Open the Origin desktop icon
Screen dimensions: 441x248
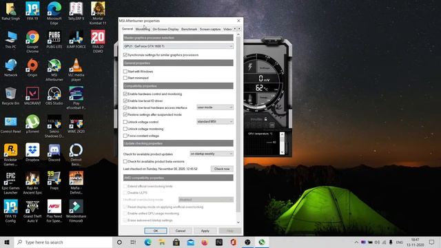coord(32,68)
